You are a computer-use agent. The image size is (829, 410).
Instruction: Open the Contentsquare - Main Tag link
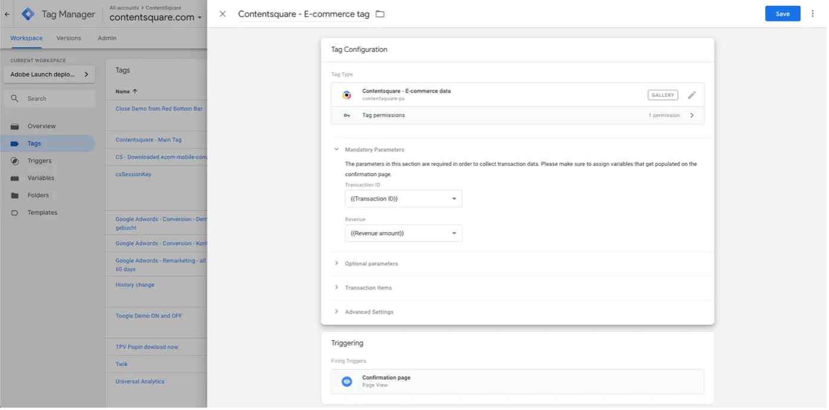tap(149, 140)
